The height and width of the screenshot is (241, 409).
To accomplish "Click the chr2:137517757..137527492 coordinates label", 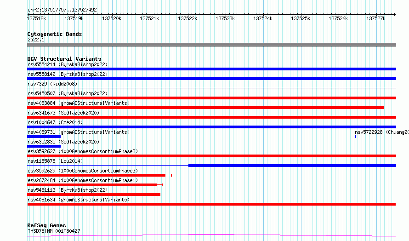I will tap(62, 10).
